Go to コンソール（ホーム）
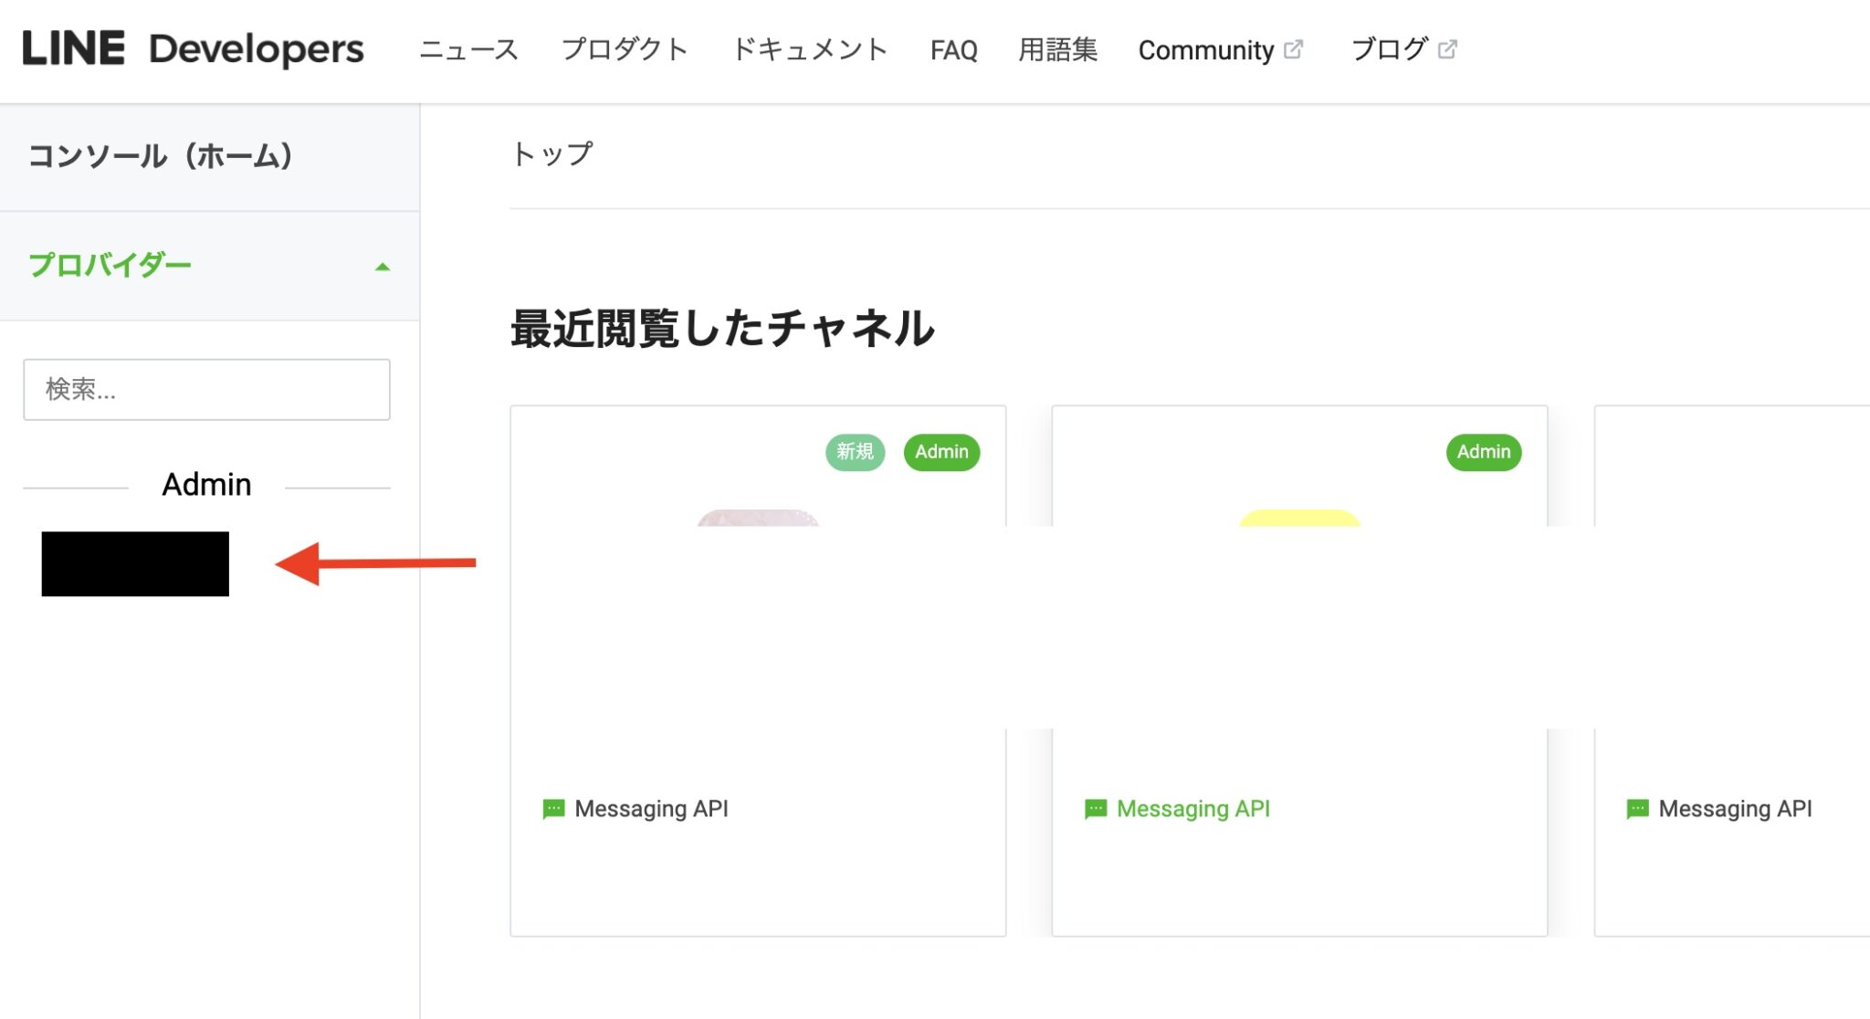1870x1019 pixels. [160, 157]
